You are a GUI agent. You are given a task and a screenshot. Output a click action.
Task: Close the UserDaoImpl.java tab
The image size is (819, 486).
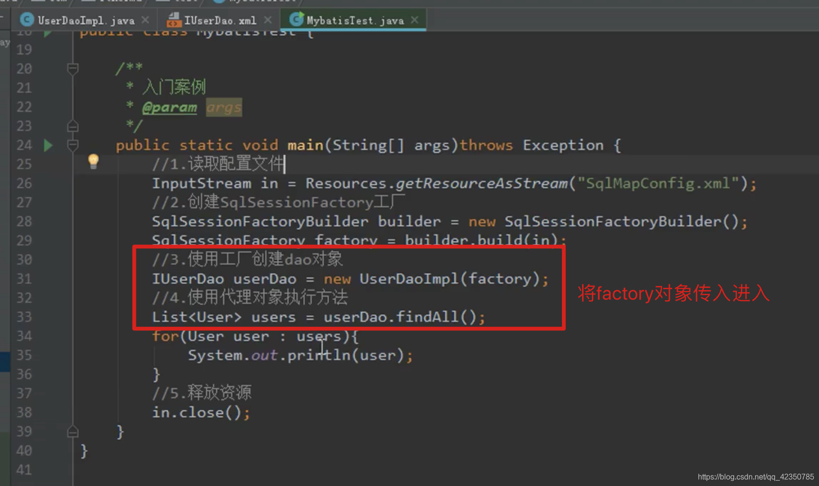click(x=145, y=20)
